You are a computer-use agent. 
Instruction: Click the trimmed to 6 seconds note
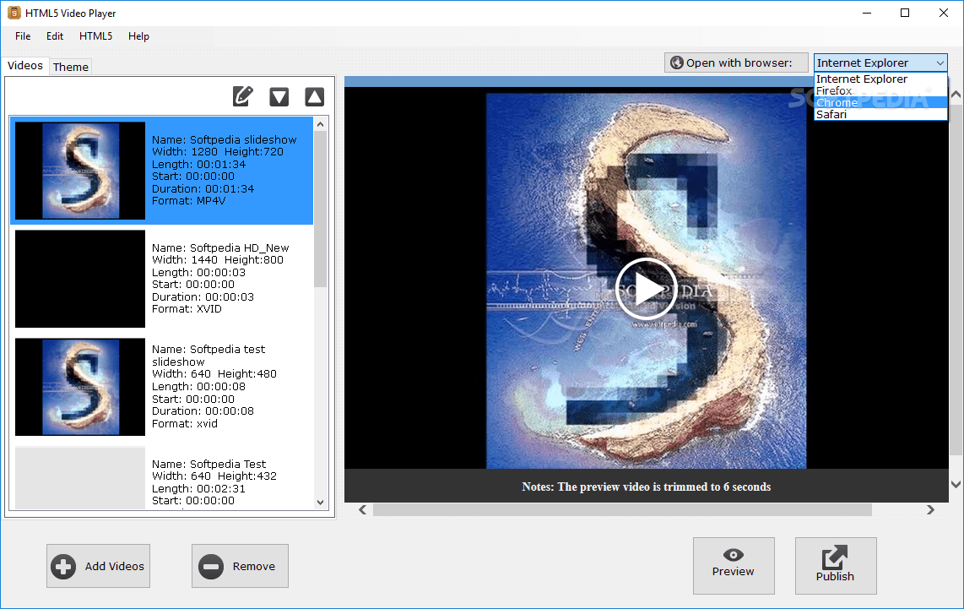point(646,487)
